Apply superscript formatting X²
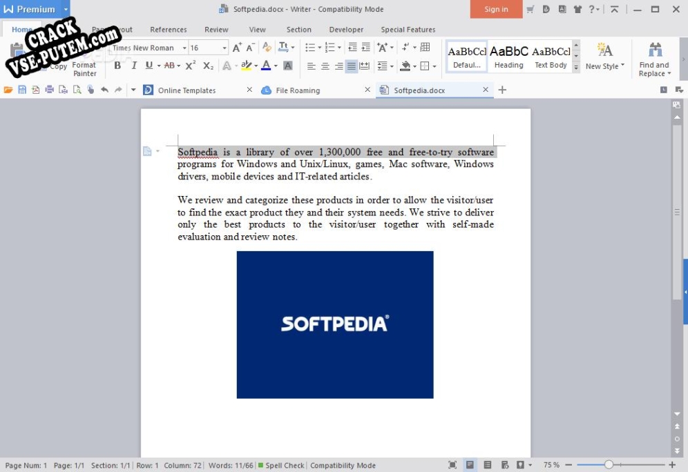 [x=191, y=66]
